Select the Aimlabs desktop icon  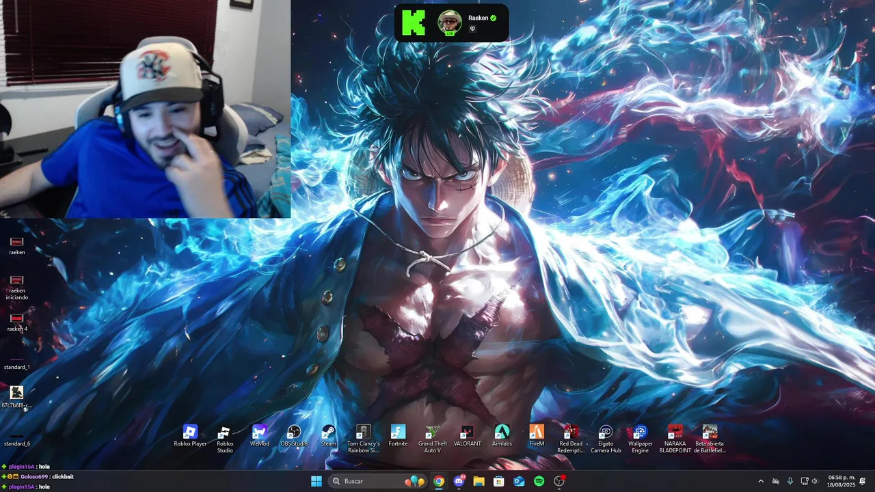coord(502,436)
